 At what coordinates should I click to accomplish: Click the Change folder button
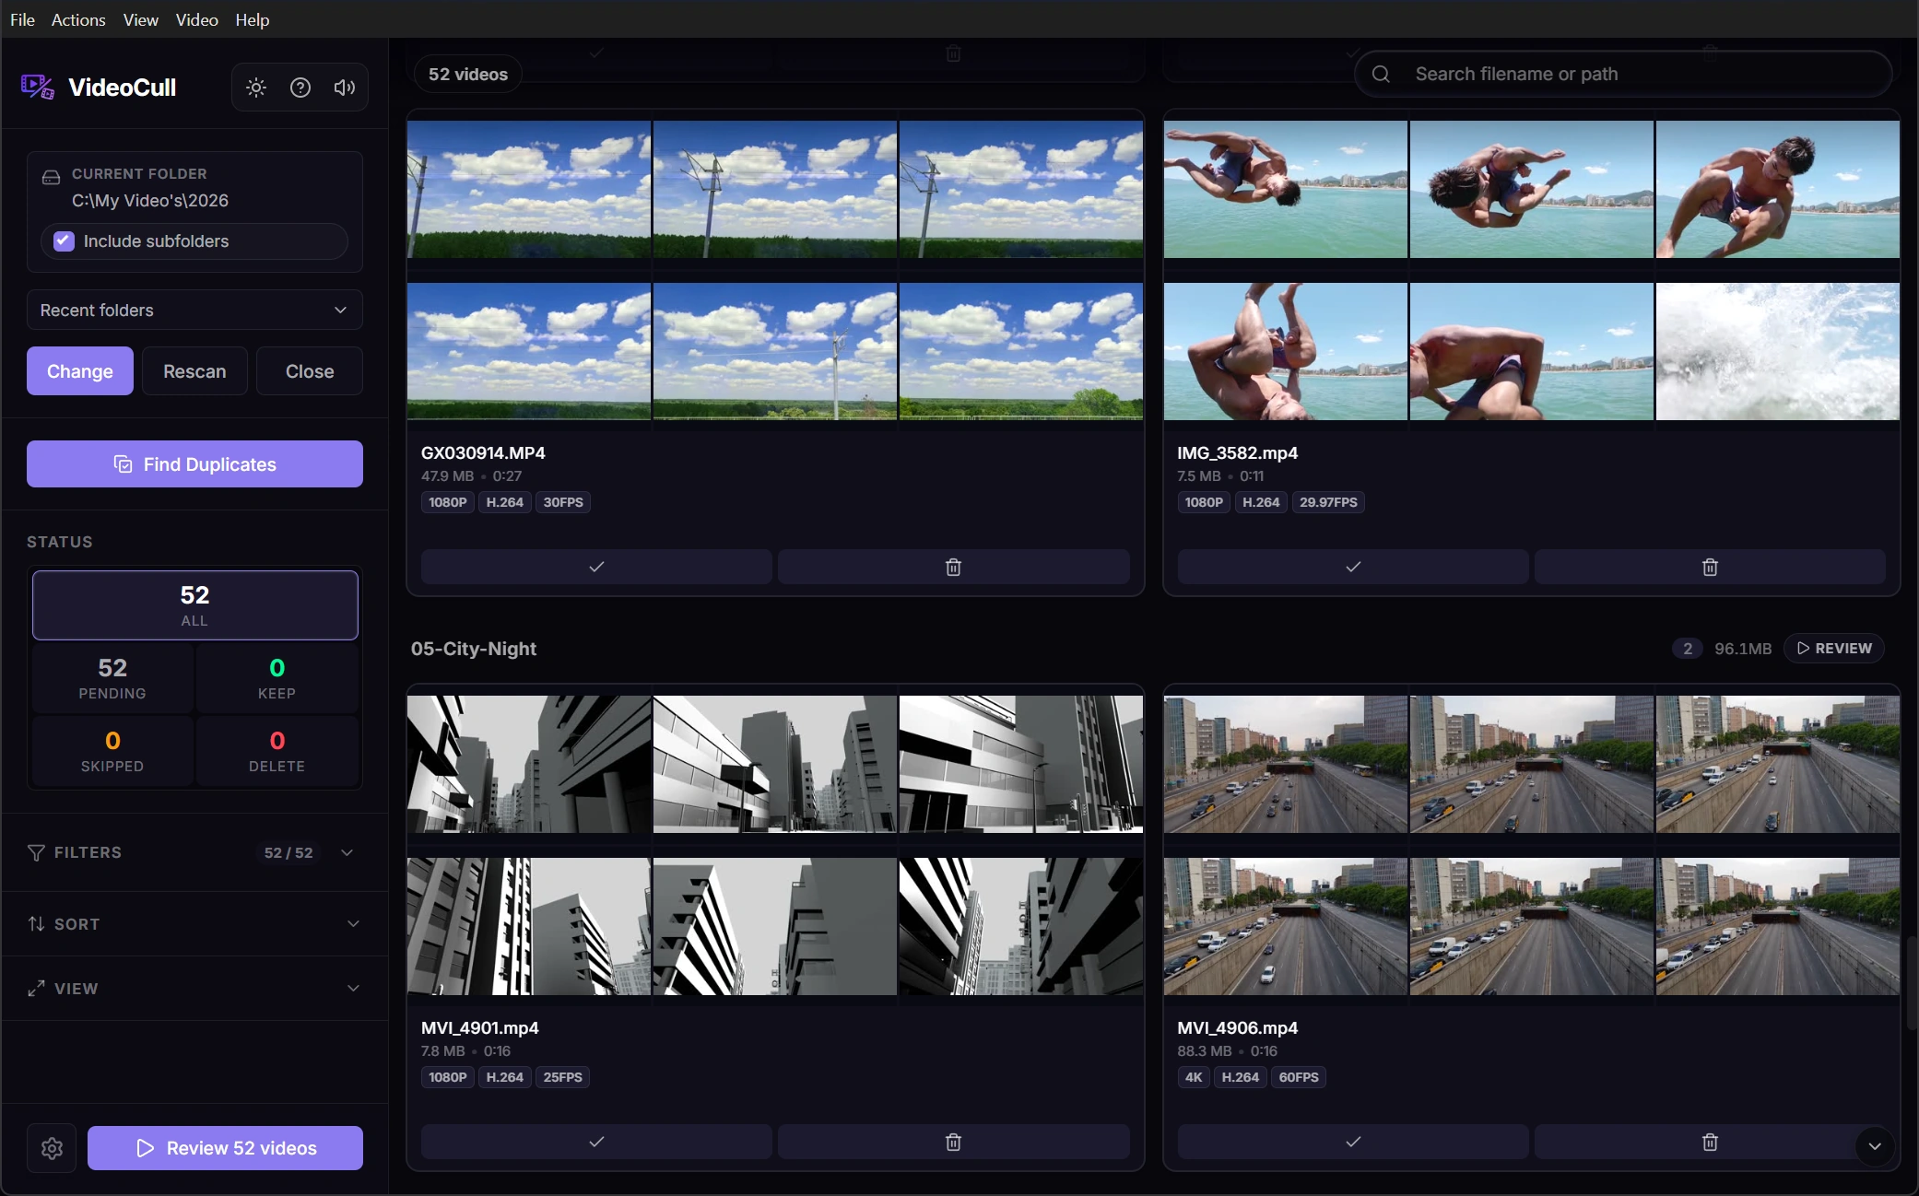(x=80, y=371)
